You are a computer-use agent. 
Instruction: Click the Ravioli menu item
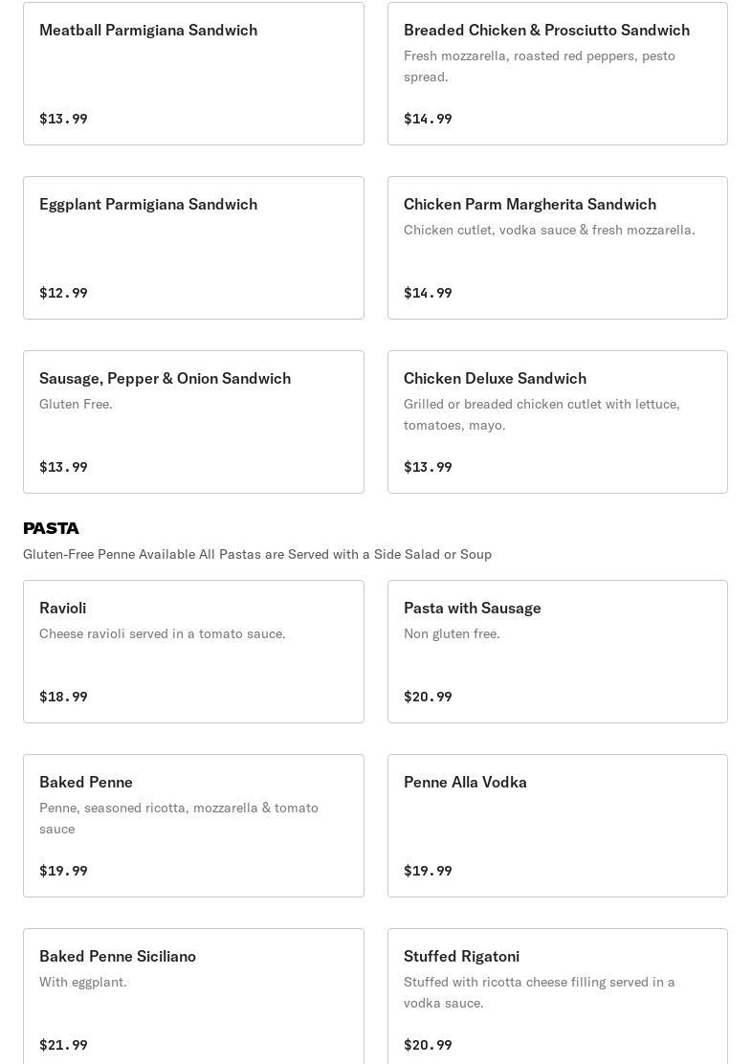pyautogui.click(x=193, y=652)
